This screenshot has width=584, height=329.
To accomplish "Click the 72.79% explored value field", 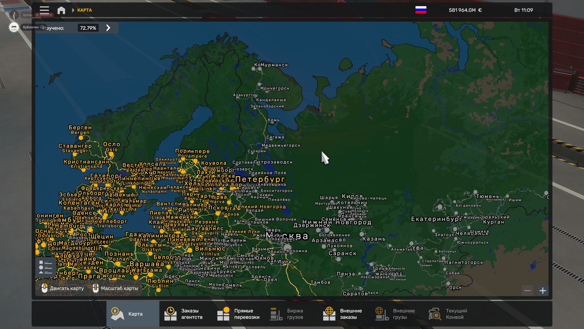I will tap(88, 28).
